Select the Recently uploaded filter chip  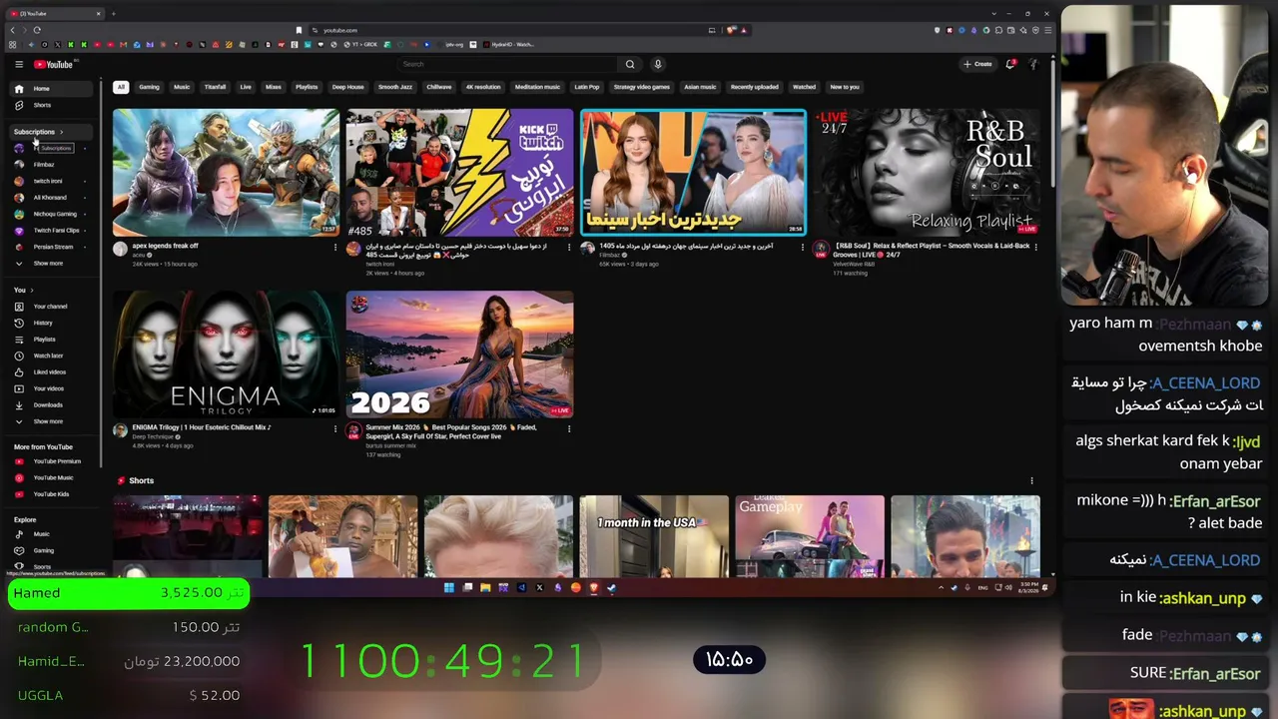[755, 87]
